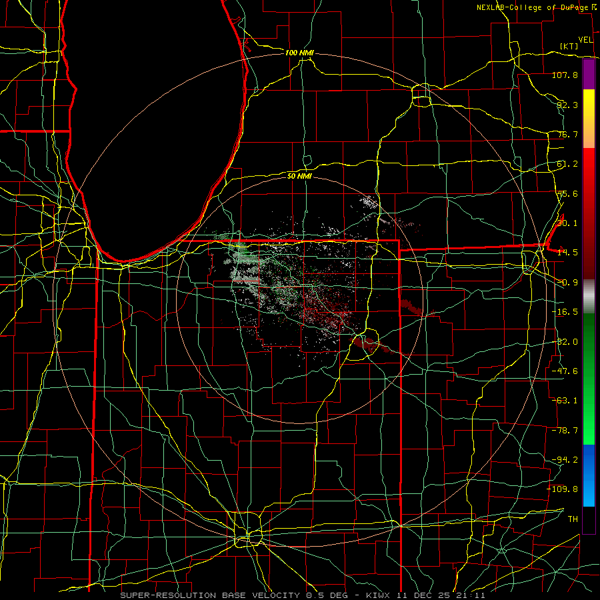
Task: Click the -94.2 velocity scale value
Action: click(565, 459)
